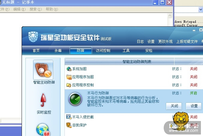
Task: Click 关闭 status of 应用程序加固
Action: (193, 77)
